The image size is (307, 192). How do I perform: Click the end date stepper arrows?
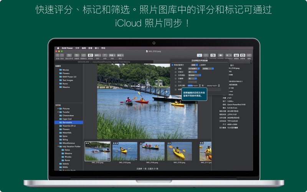point(219,86)
